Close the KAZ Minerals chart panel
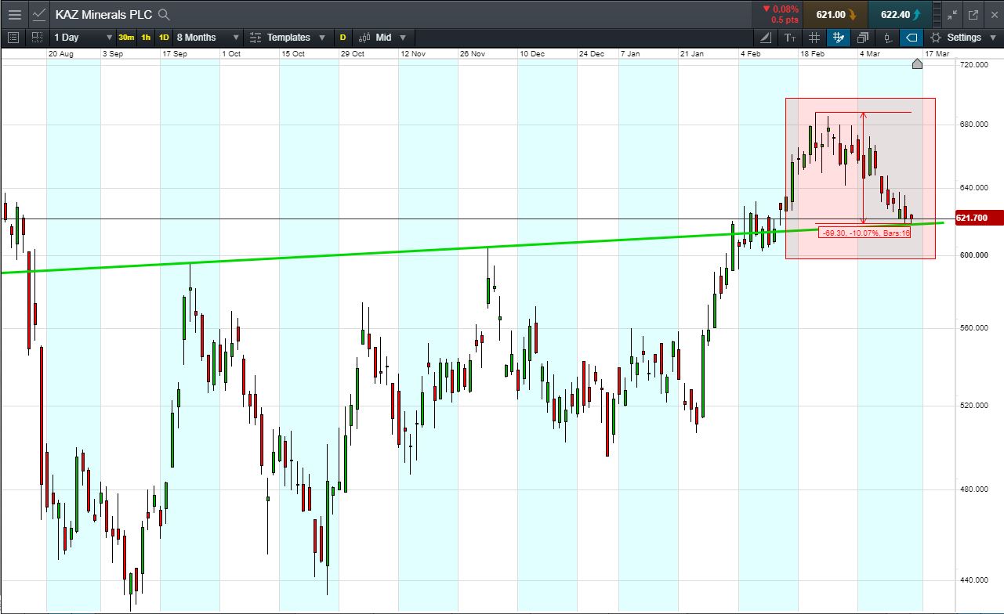Image resolution: width=1004 pixels, height=614 pixels. (x=993, y=14)
